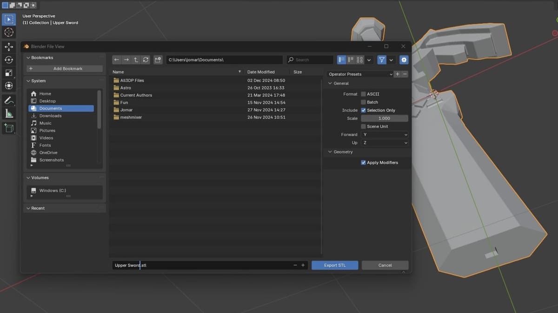Switch to vertical list display
The height and width of the screenshot is (313, 558).
click(342, 60)
